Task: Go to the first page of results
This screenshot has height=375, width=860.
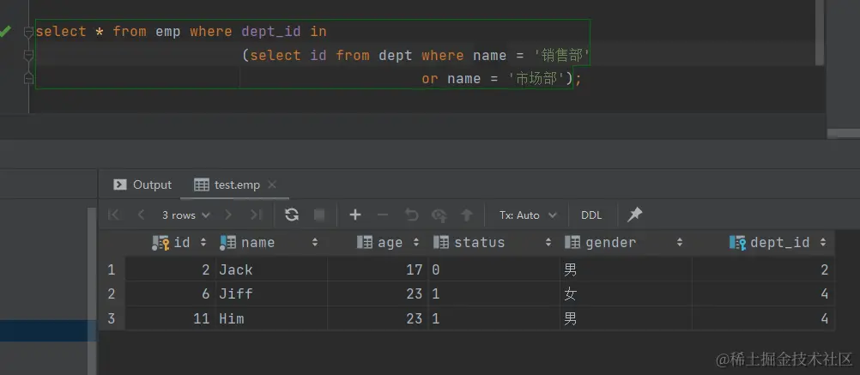Action: pos(114,215)
